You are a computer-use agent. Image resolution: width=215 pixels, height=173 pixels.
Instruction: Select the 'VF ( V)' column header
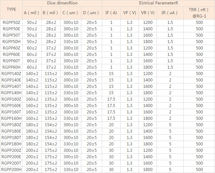click(130, 13)
